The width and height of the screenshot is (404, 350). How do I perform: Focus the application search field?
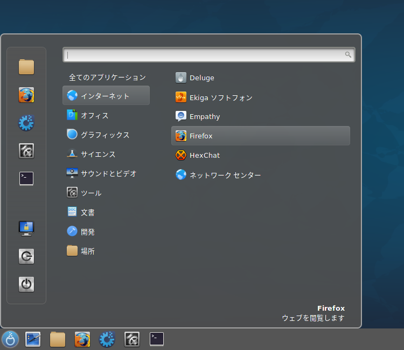(209, 54)
